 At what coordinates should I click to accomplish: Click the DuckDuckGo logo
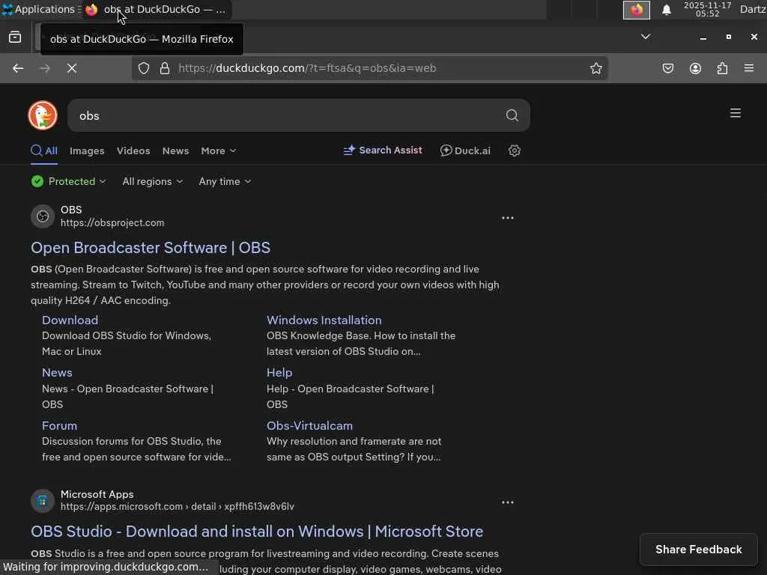pyautogui.click(x=43, y=115)
